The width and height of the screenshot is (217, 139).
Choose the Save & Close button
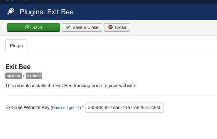click(x=82, y=28)
